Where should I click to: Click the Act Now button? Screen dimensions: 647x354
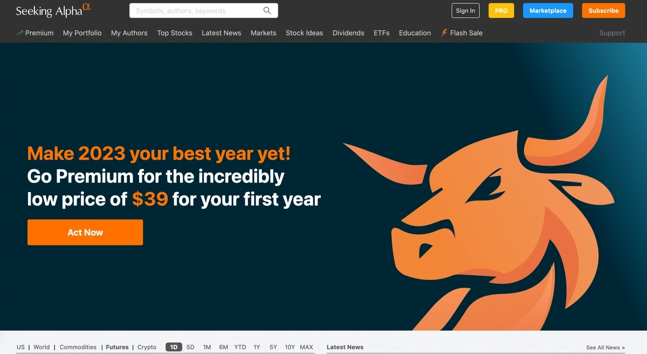(85, 233)
